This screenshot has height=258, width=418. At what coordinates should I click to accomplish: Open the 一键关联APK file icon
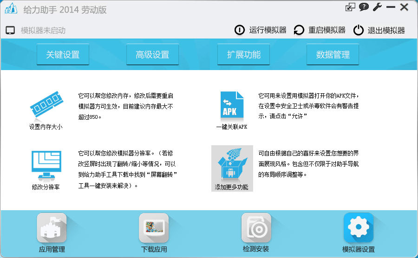tap(232, 106)
